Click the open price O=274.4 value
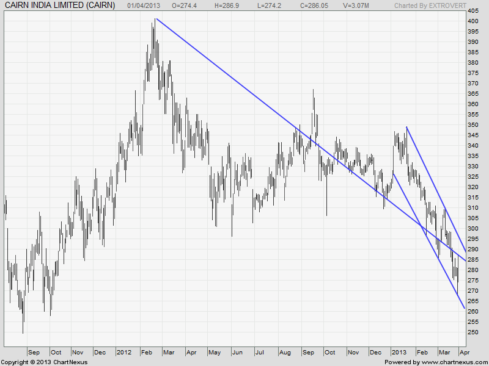Viewport: 489px width, 366px height. point(183,5)
